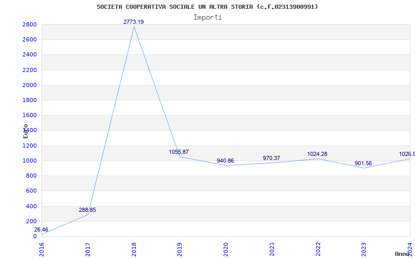Click the 1000 y-axis tick label

30,161
